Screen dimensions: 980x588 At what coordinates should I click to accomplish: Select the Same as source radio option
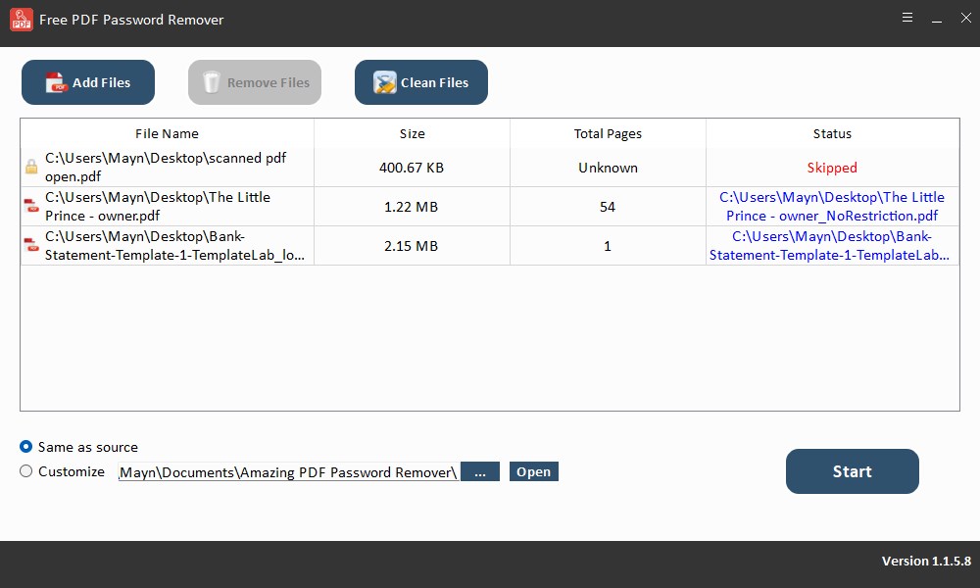78,447
